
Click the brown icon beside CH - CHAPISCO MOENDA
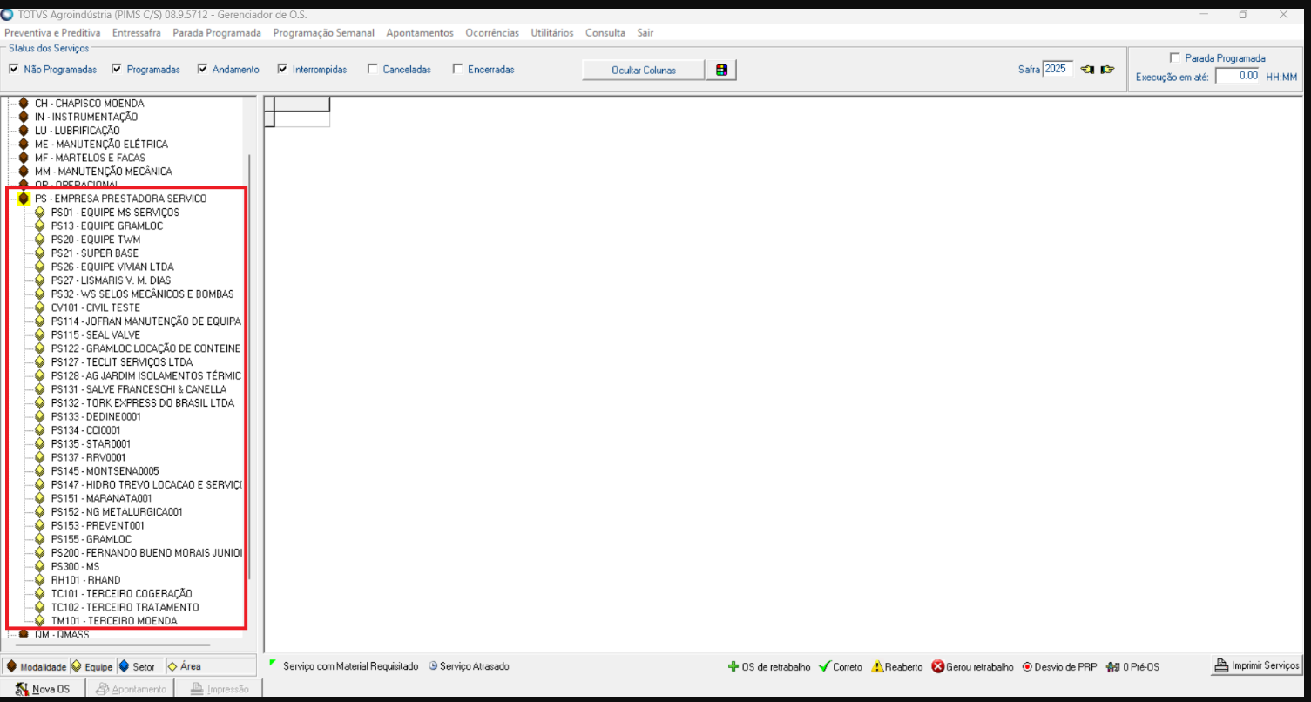[x=24, y=104]
